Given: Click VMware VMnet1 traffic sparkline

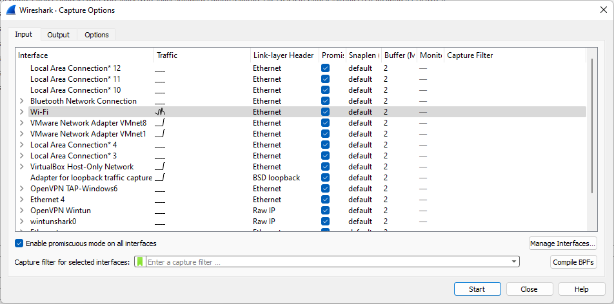Looking at the screenshot, I should 161,134.
